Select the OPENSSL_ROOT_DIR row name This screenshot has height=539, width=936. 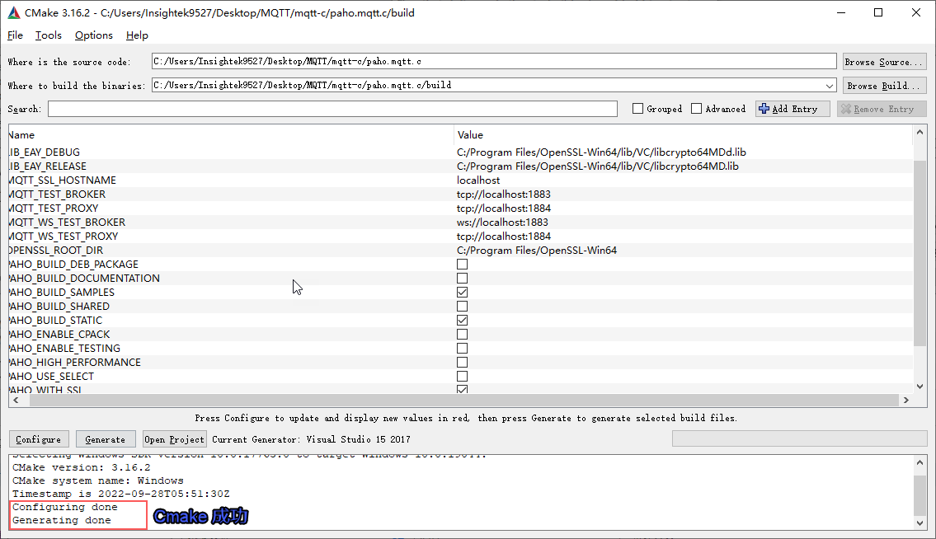(56, 251)
